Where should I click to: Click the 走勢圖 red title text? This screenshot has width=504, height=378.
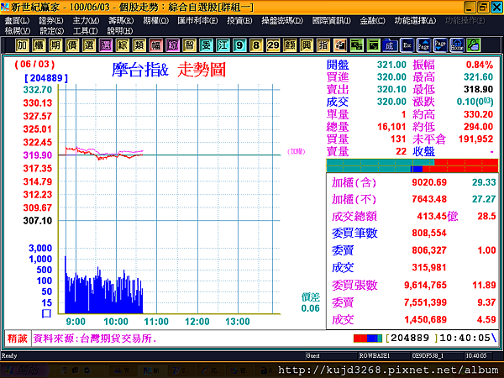click(202, 70)
